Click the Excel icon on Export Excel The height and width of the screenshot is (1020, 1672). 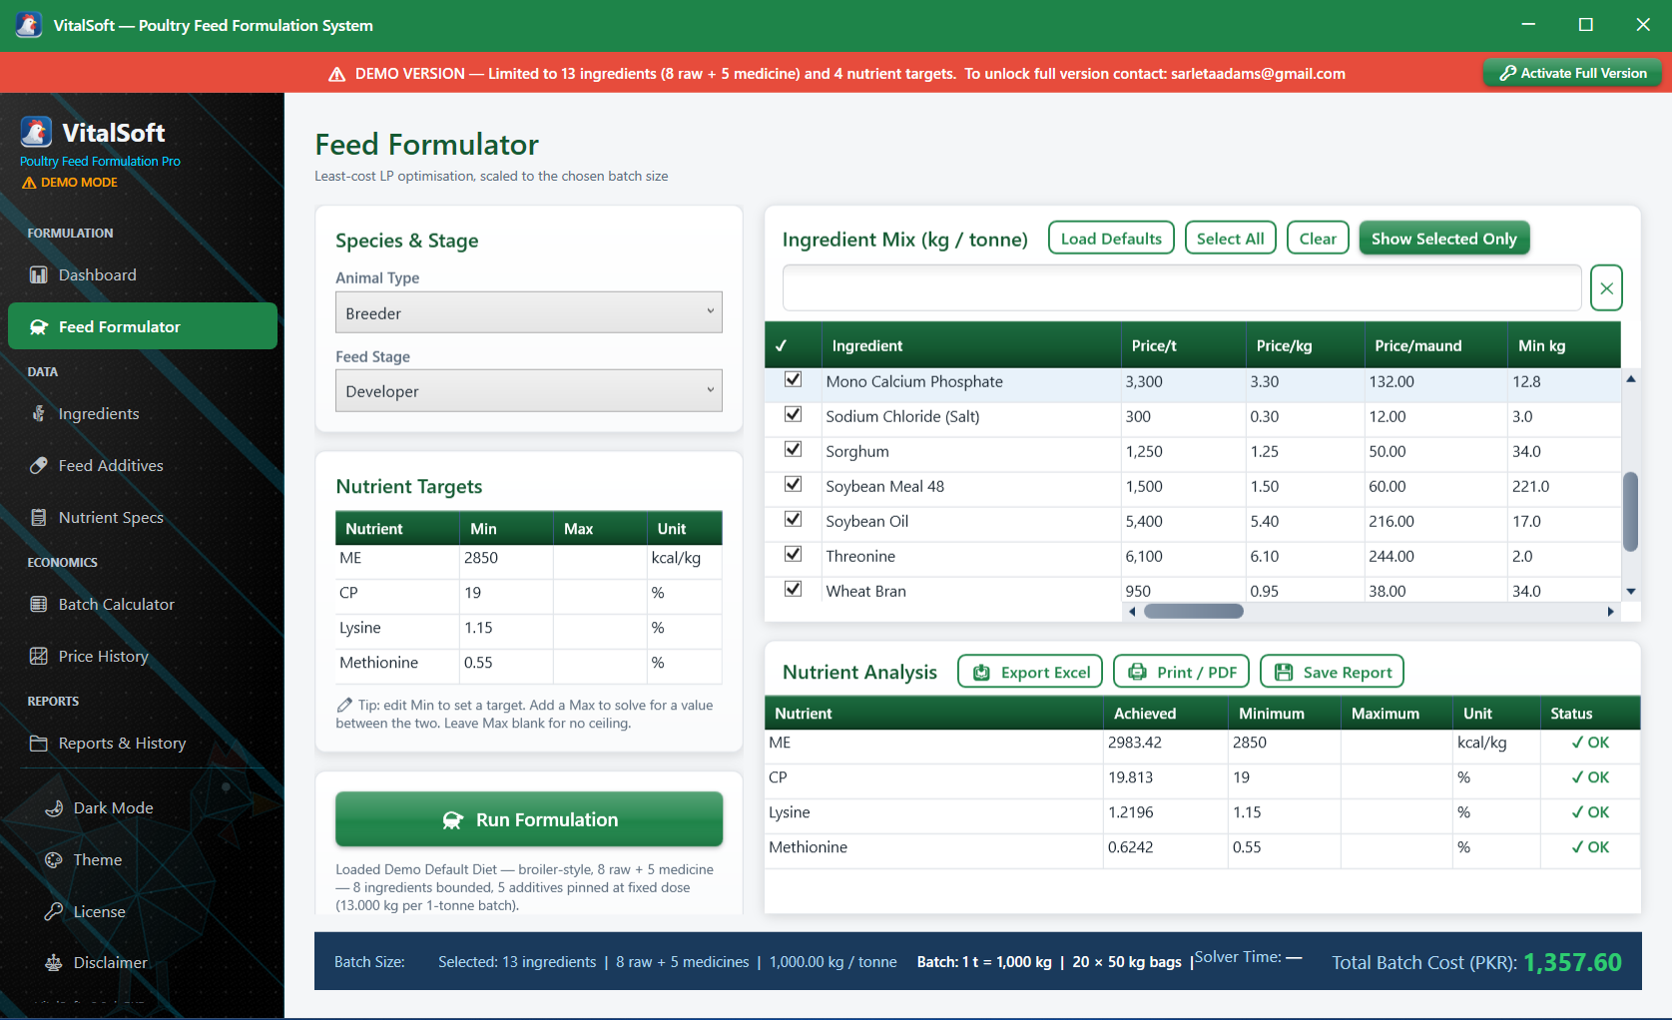pyautogui.click(x=981, y=673)
